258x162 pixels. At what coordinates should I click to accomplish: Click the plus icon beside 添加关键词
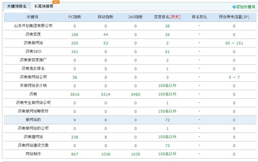tap(234, 7)
